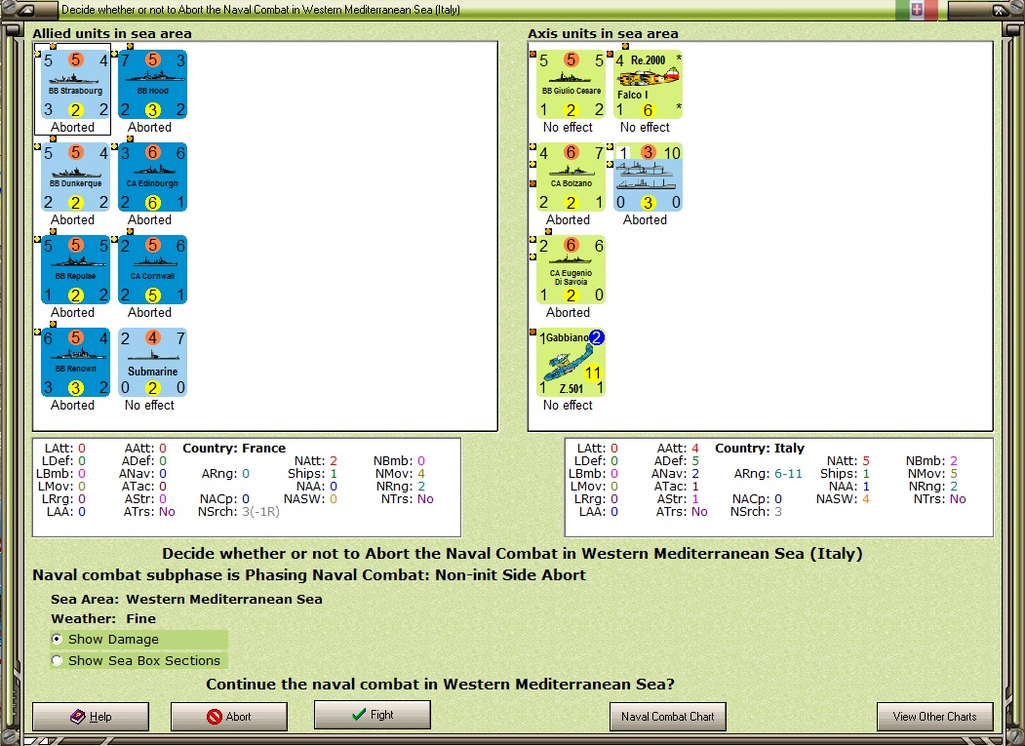Image resolution: width=1025 pixels, height=746 pixels.
Task: Select the BB Hood unit counter
Action: pyautogui.click(x=153, y=84)
